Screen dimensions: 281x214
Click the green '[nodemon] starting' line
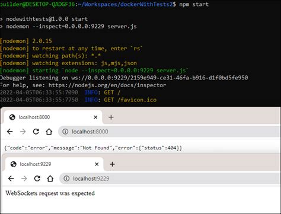(94, 71)
